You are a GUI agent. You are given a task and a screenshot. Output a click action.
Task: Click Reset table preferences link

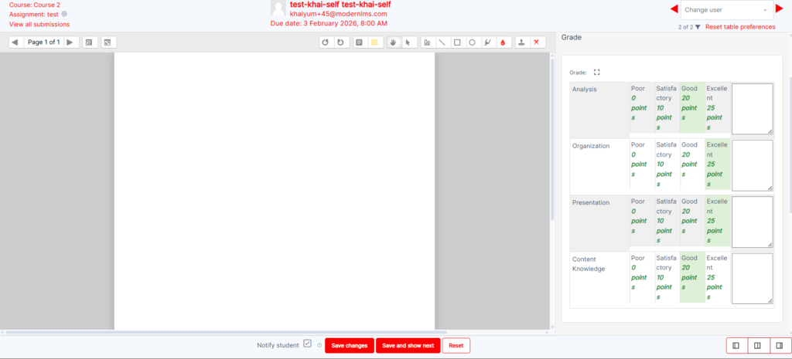coord(740,27)
